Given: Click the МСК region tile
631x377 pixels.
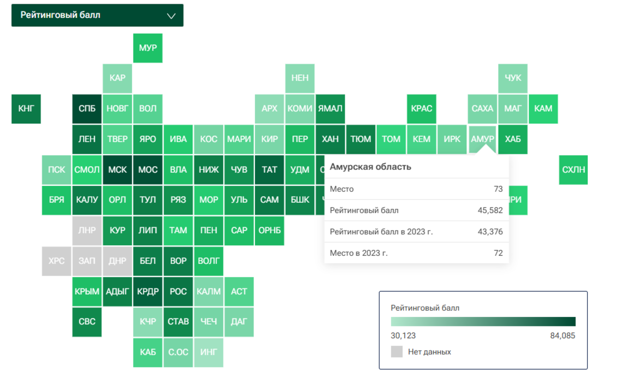Looking at the screenshot, I should click(x=117, y=170).
